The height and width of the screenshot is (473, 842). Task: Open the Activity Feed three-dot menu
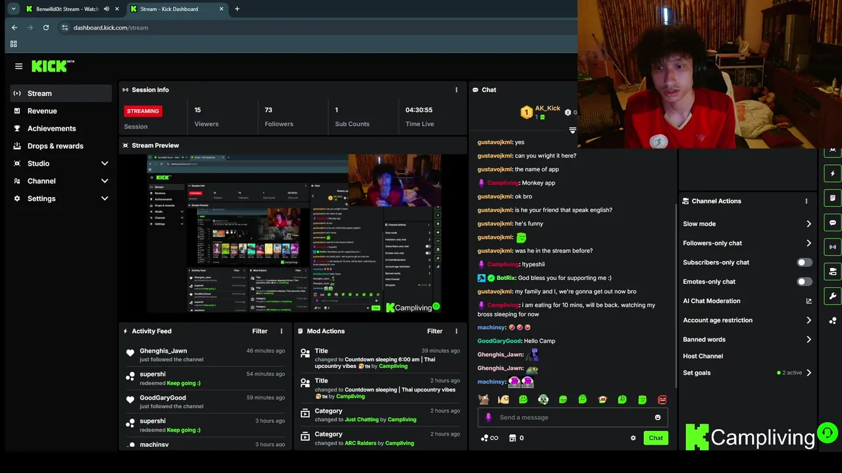coord(282,331)
